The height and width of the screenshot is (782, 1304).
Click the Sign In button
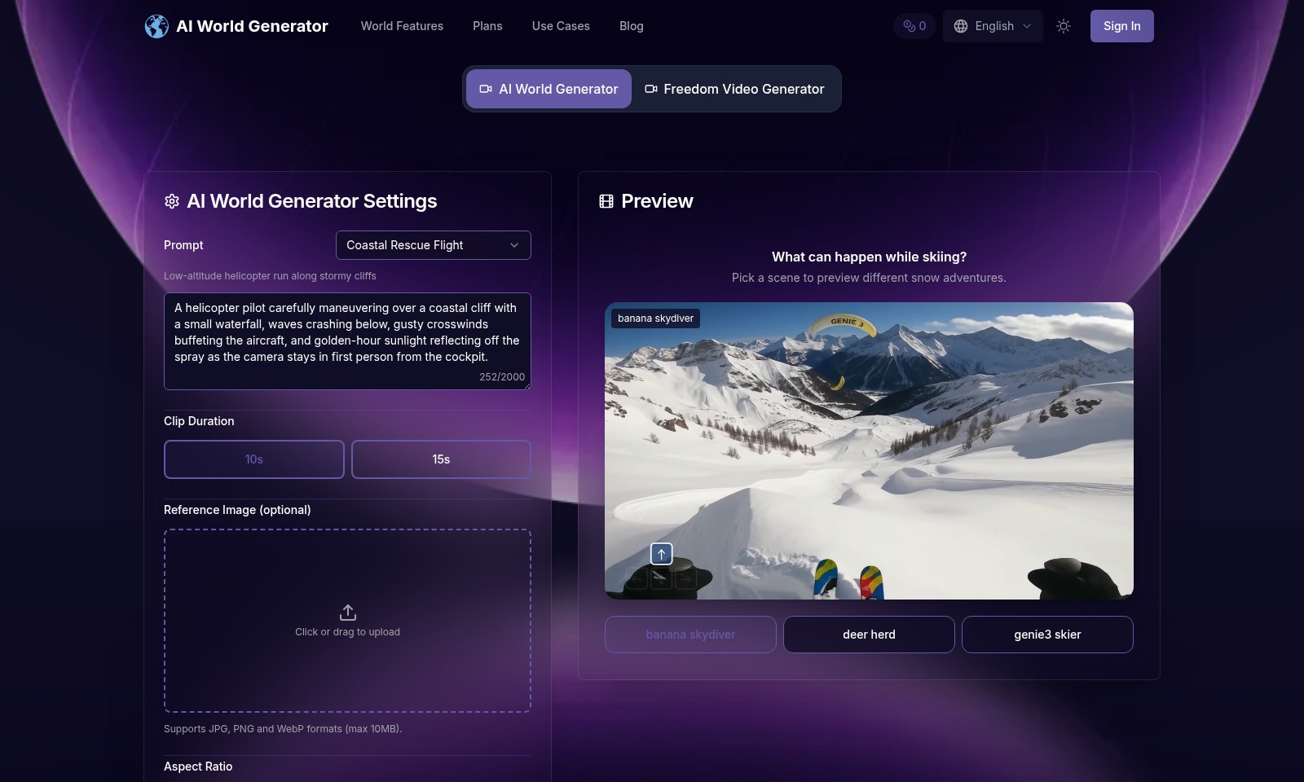click(1121, 26)
